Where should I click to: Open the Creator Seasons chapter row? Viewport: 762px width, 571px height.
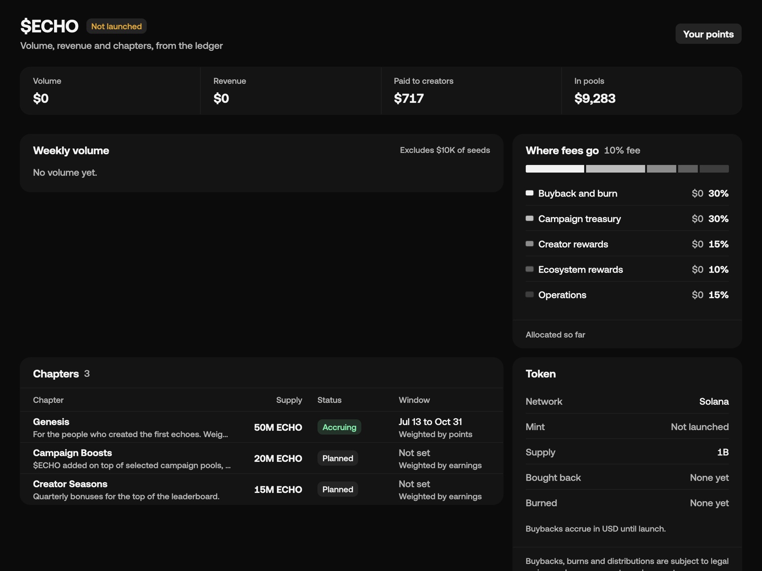click(262, 489)
